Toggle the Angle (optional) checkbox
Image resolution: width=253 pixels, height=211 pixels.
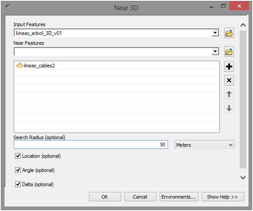click(18, 170)
